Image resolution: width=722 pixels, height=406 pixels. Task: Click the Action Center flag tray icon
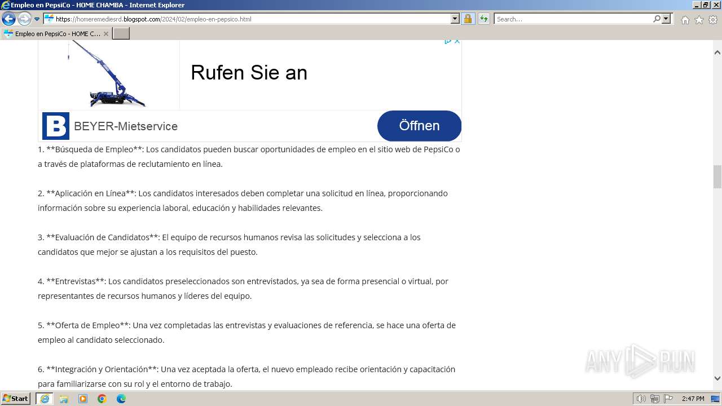pyautogui.click(x=668, y=399)
